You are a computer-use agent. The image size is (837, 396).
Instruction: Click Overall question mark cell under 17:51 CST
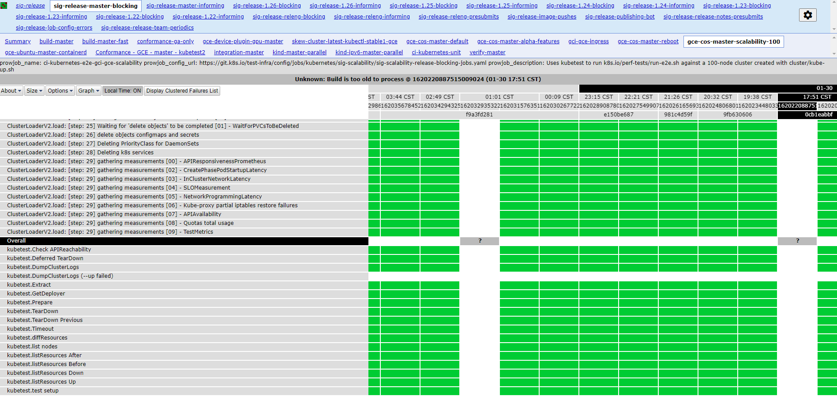797,241
